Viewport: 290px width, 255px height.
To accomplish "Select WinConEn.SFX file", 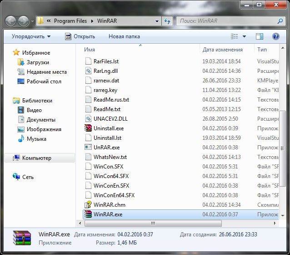I will click(x=111, y=186).
